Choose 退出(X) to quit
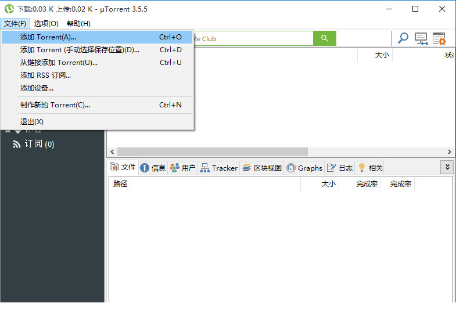 (x=97, y=122)
